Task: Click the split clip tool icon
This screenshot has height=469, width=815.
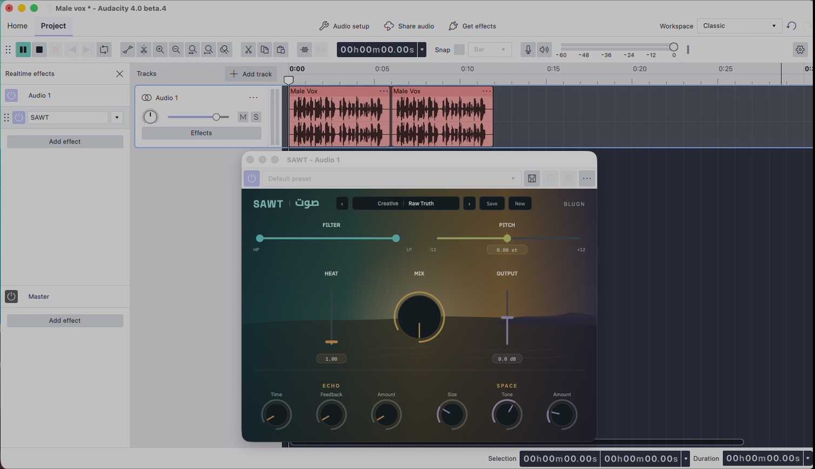Action: [144, 50]
